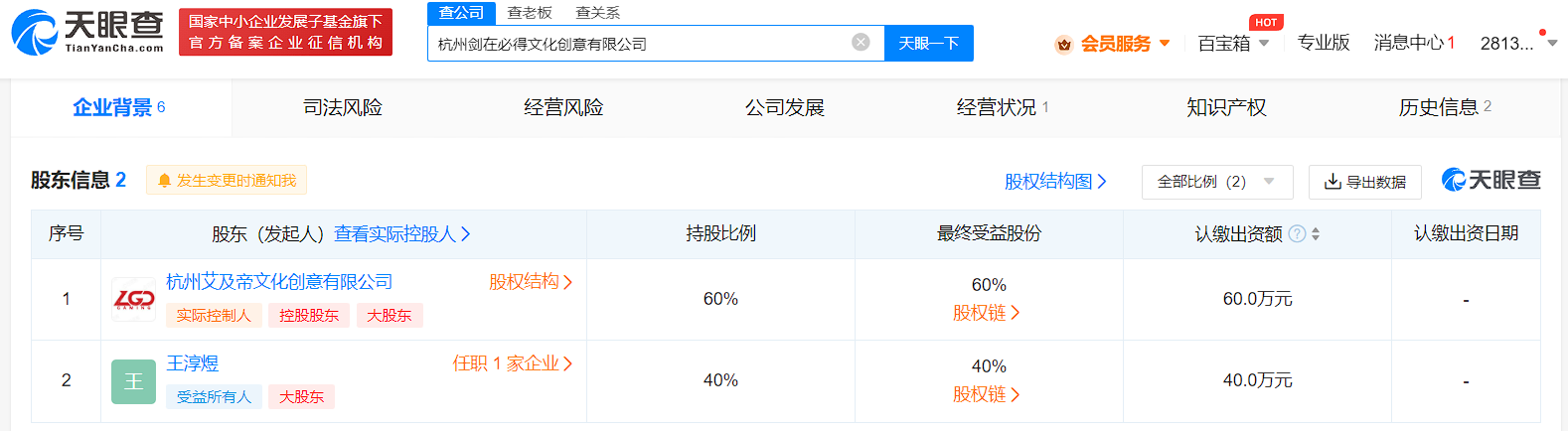This screenshot has height=431, width=1568.
Task: Open 查看实际控股人 link
Action: coord(401,233)
